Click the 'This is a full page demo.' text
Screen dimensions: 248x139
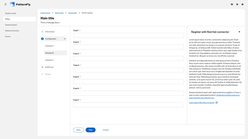(50, 23)
